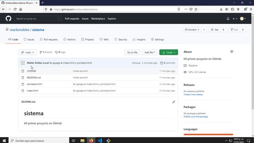Open the user avatar menu
The image size is (254, 143).
click(242, 19)
